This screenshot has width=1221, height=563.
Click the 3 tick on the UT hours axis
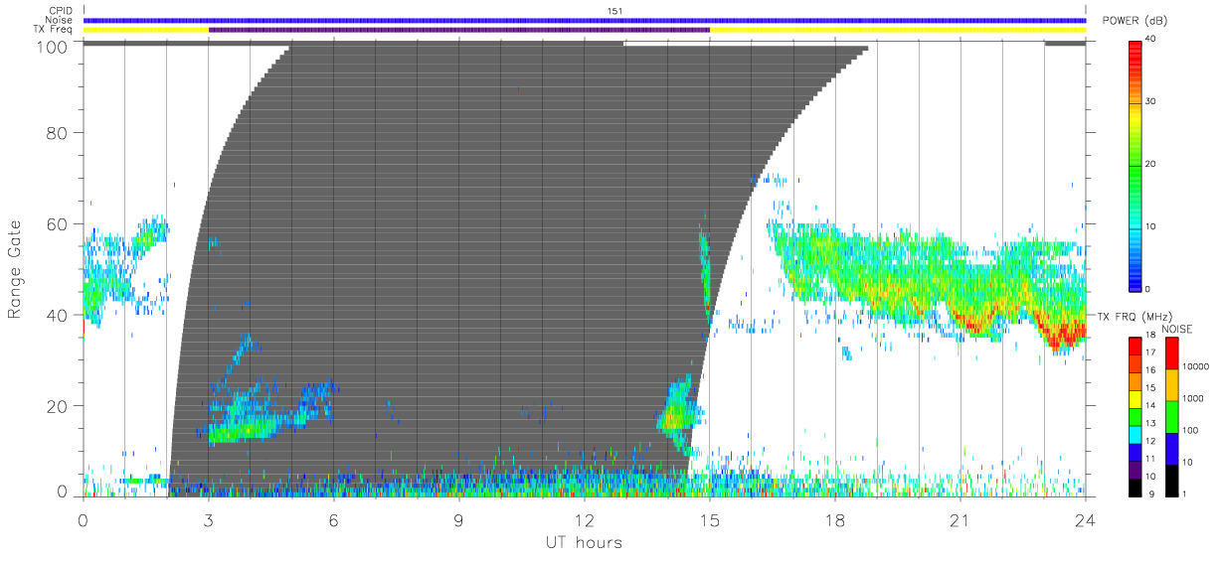pos(209,518)
